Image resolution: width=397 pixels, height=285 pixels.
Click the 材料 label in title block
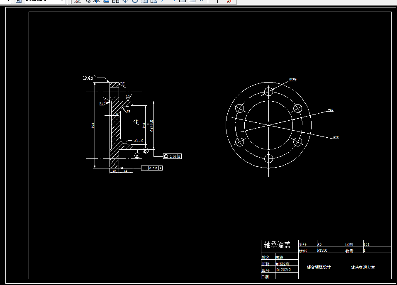click(303, 251)
